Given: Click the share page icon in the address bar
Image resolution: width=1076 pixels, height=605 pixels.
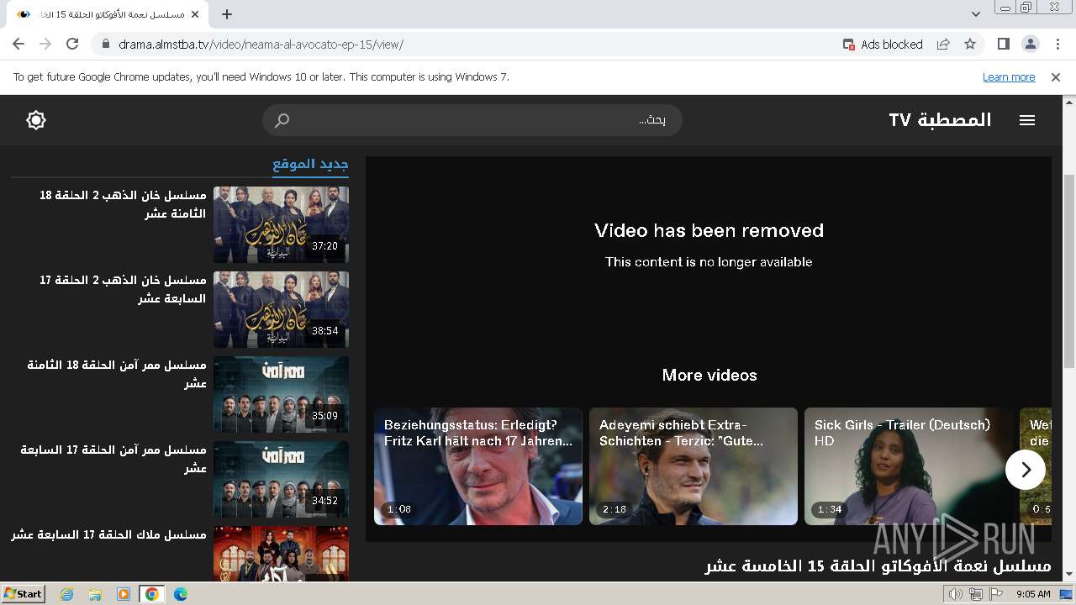Looking at the screenshot, I should coord(943,44).
